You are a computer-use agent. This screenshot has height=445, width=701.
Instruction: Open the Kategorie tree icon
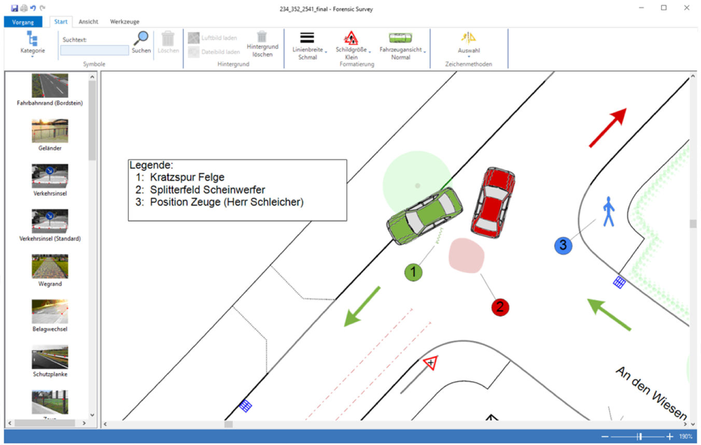pos(32,39)
